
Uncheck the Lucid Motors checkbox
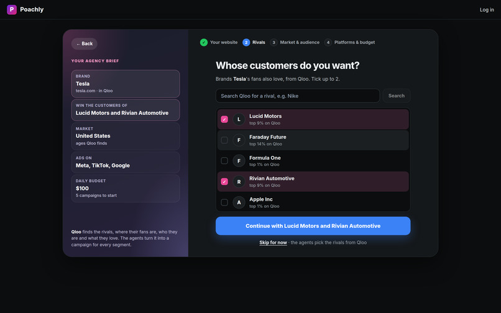224,119
